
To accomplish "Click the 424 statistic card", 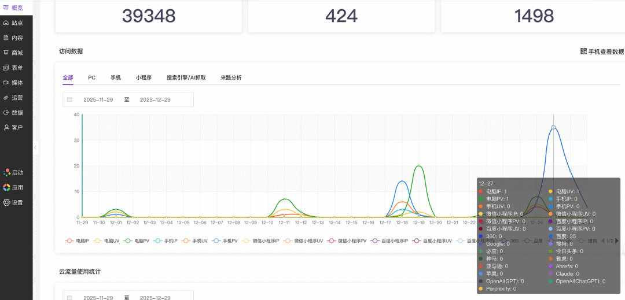I will [x=341, y=16].
